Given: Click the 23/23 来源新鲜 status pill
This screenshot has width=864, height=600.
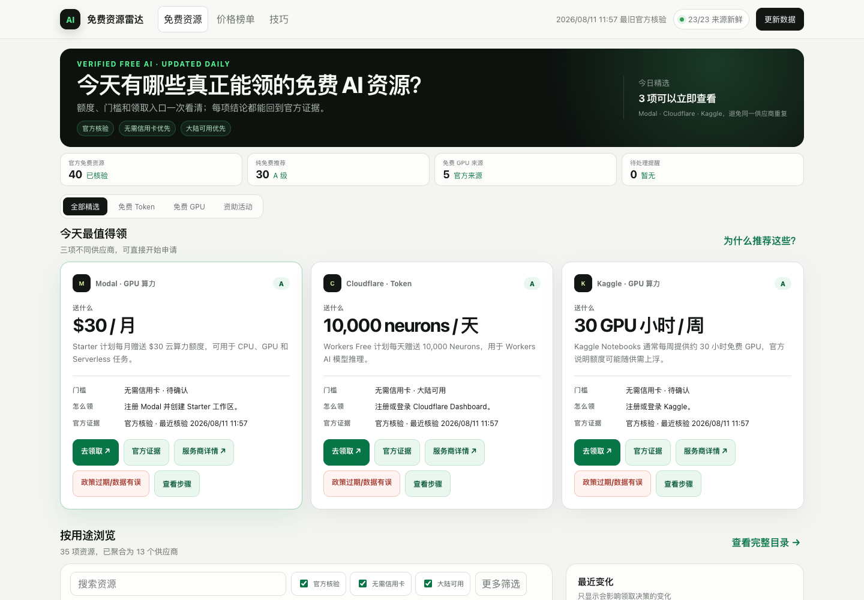Looking at the screenshot, I should click(x=711, y=19).
